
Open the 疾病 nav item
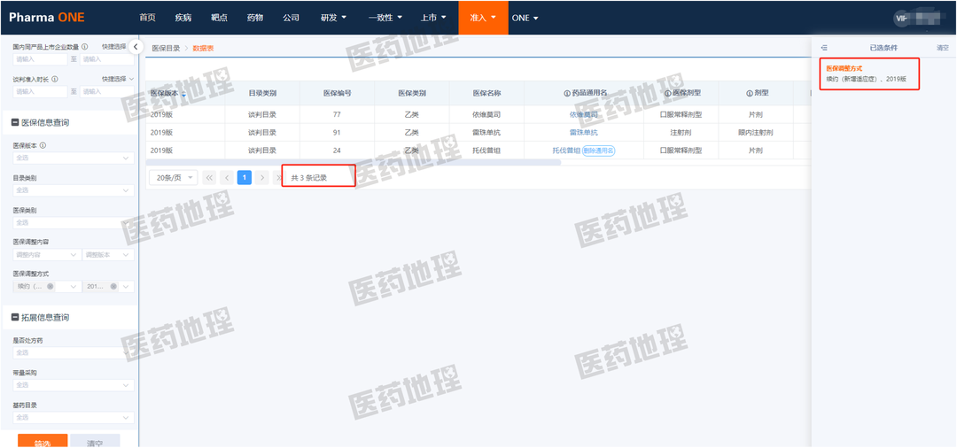(x=183, y=18)
